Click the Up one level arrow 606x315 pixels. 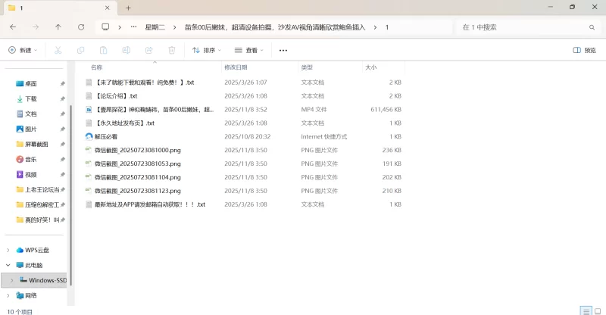click(x=58, y=27)
